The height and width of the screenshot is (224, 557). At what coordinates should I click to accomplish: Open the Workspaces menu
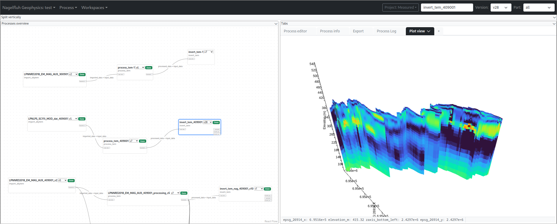click(94, 8)
